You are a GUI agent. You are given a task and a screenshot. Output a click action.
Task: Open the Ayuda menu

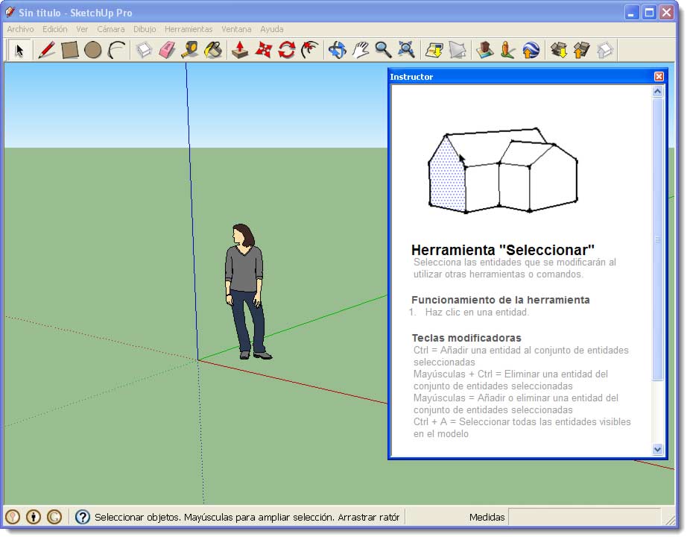(x=271, y=29)
